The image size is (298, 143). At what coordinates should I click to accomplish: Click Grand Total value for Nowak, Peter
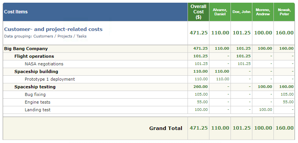pos(285,128)
